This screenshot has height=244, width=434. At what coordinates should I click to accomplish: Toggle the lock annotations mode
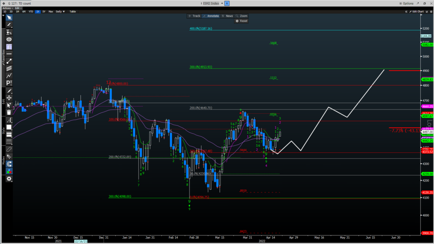pyautogui.click(x=9, y=156)
